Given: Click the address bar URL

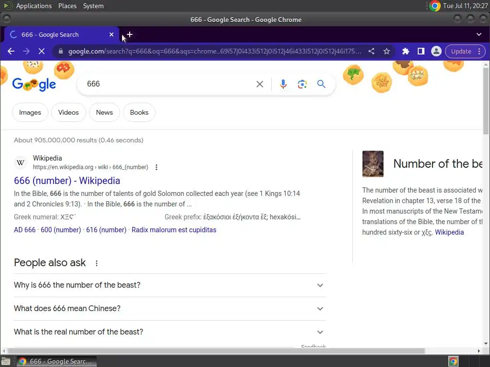Looking at the screenshot, I should [215, 51].
